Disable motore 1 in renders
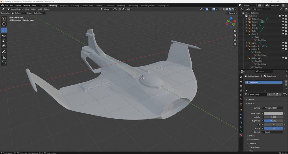This screenshot has height=154, width=288. pyautogui.click(x=286, y=46)
